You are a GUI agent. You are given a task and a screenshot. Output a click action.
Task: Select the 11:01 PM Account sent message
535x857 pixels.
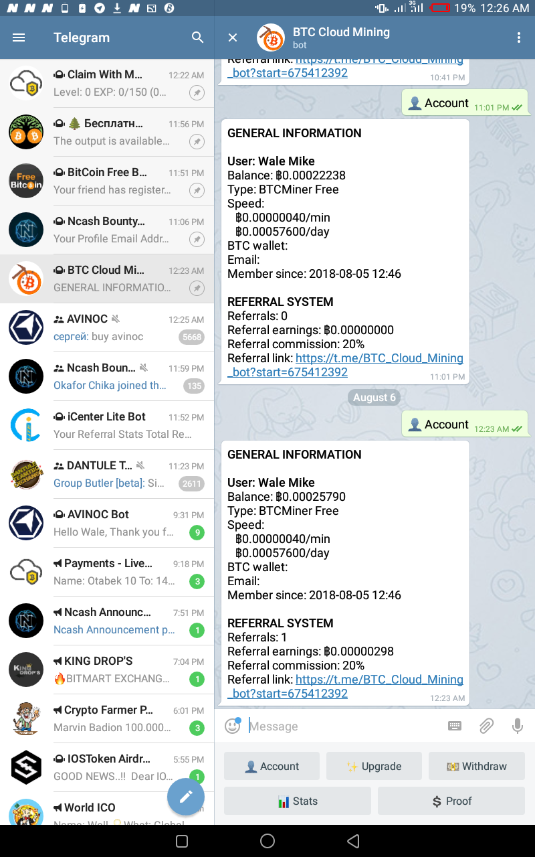pos(465,103)
